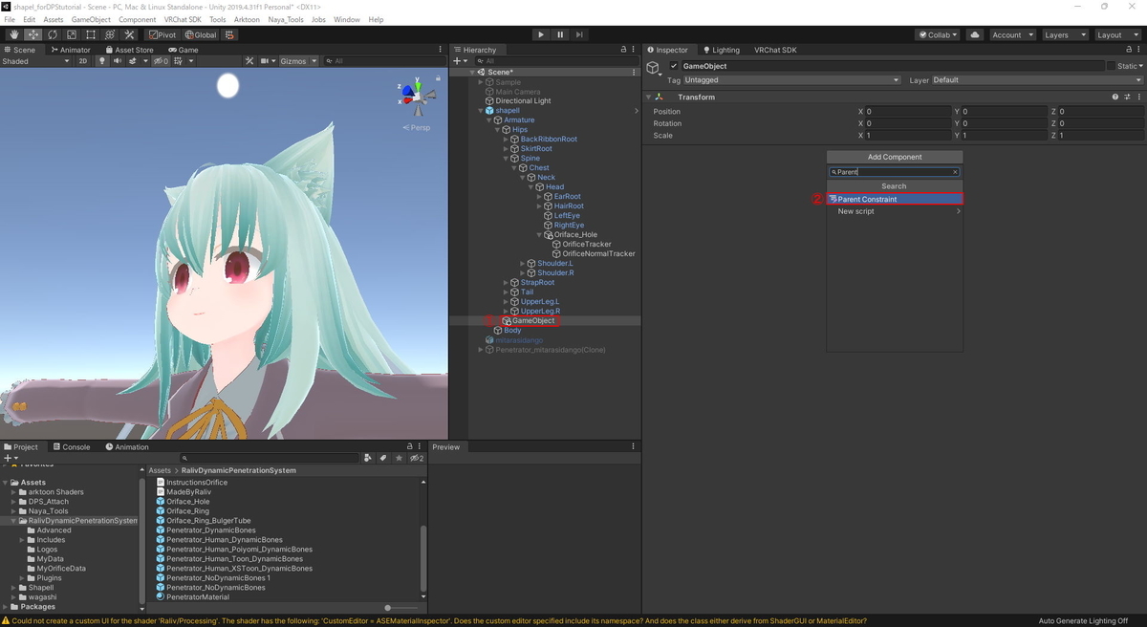Select the Scale tool
This screenshot has width=1147, height=627.
point(71,34)
